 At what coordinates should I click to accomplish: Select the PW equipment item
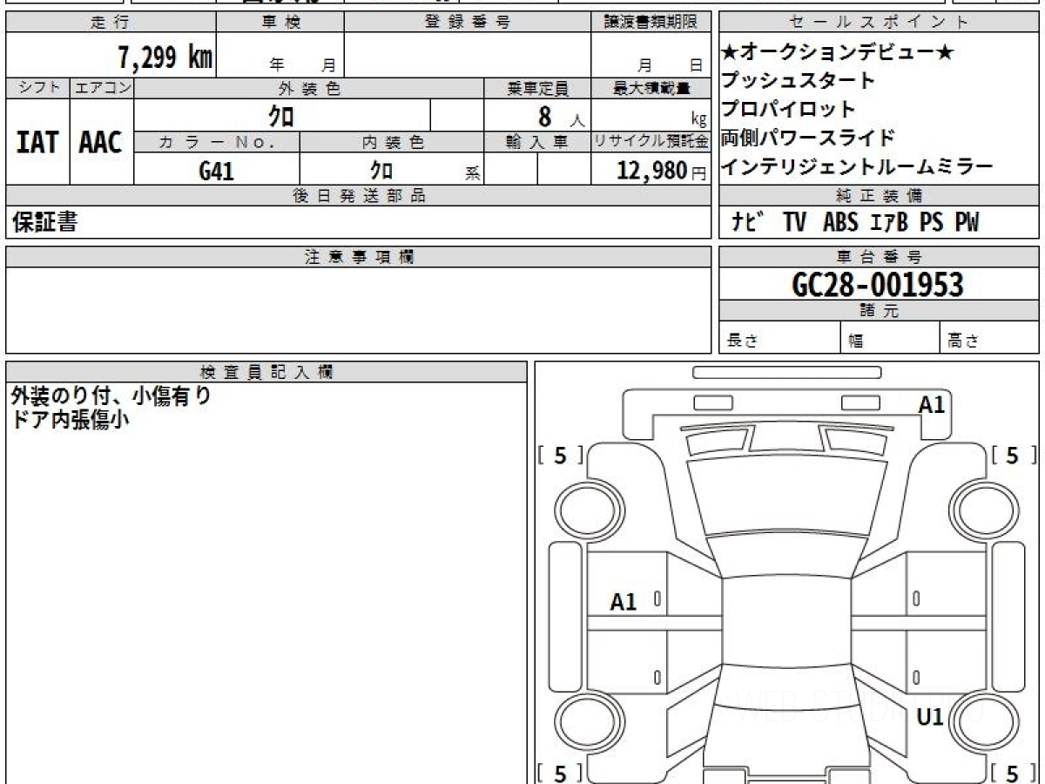tap(966, 223)
